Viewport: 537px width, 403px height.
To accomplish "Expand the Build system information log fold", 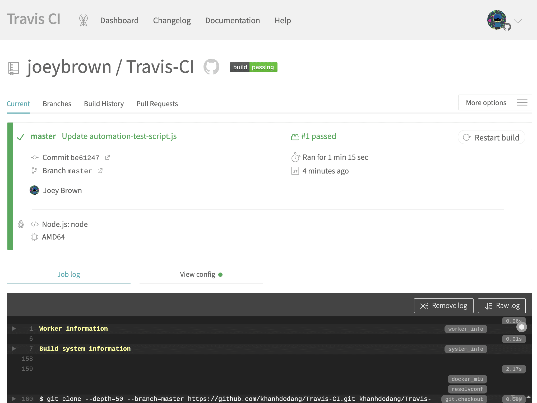I will (14, 349).
